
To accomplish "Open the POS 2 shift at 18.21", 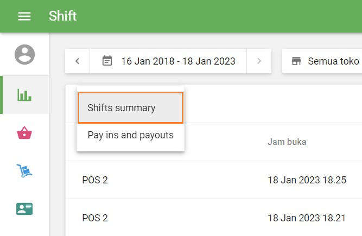I will pyautogui.click(x=95, y=218).
